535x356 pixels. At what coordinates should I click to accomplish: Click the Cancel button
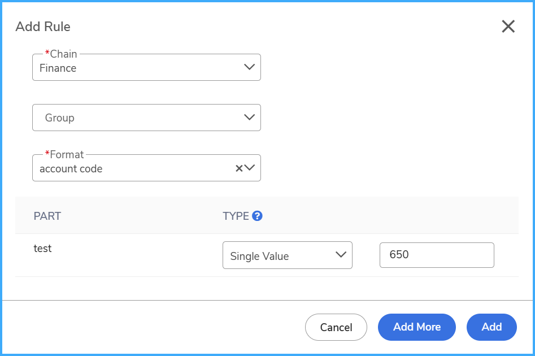[x=336, y=327]
